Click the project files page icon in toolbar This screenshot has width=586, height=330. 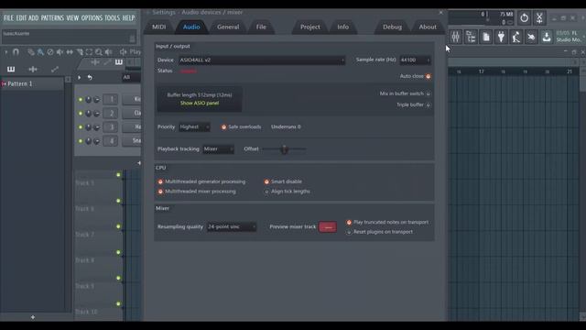tap(486, 37)
